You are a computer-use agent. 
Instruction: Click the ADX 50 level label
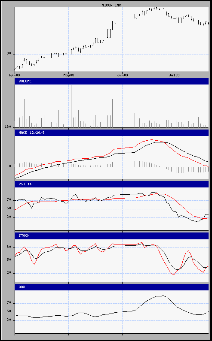coord(9,312)
